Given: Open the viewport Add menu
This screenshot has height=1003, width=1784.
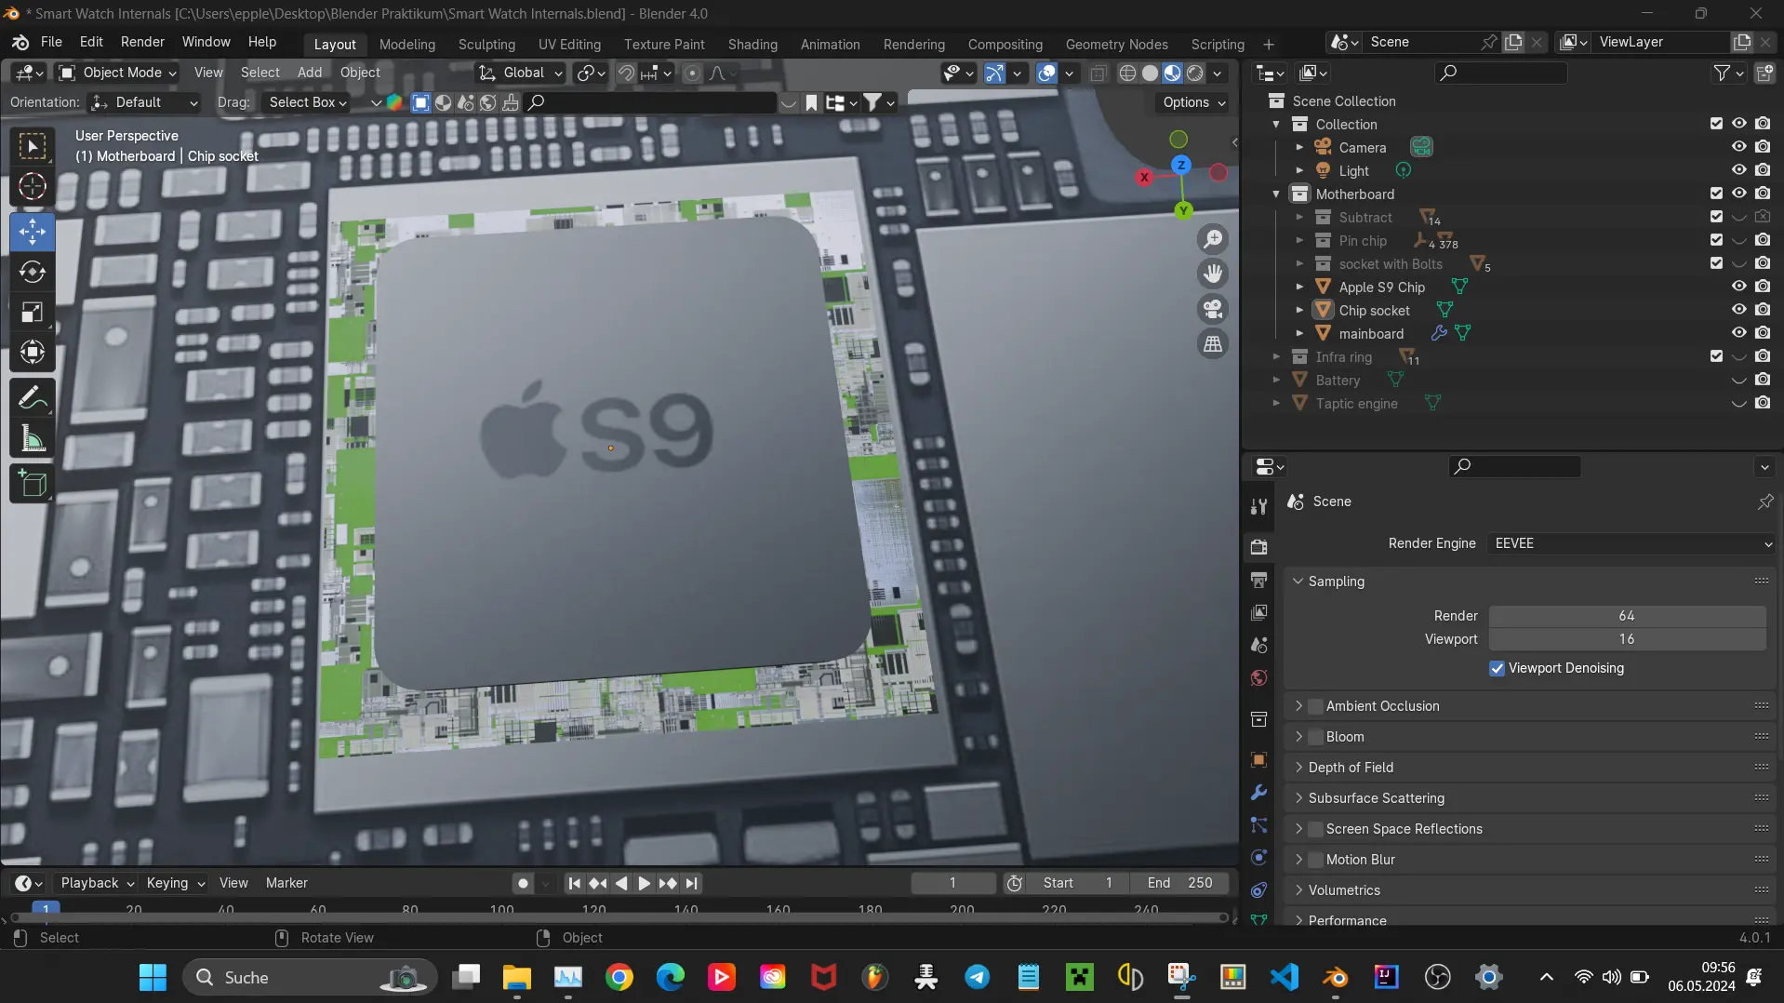Looking at the screenshot, I should (x=310, y=73).
